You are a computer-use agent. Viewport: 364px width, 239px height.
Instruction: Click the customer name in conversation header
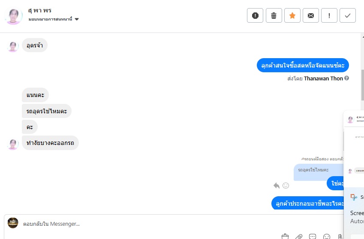click(40, 10)
